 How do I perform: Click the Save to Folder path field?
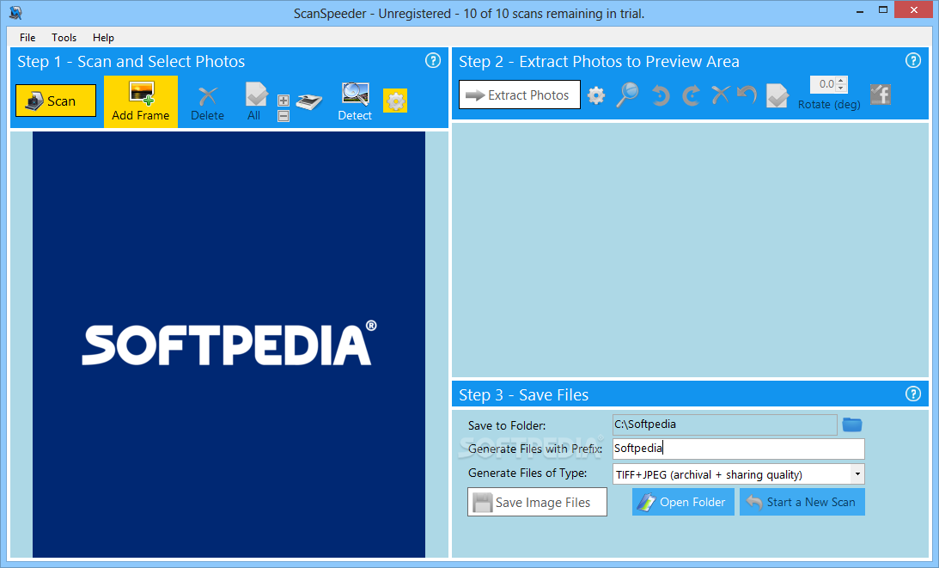pos(724,424)
